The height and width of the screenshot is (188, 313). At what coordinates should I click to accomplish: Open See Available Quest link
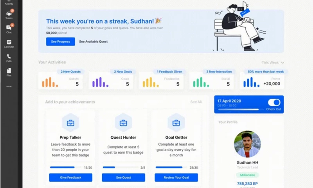pyautogui.click(x=93, y=42)
